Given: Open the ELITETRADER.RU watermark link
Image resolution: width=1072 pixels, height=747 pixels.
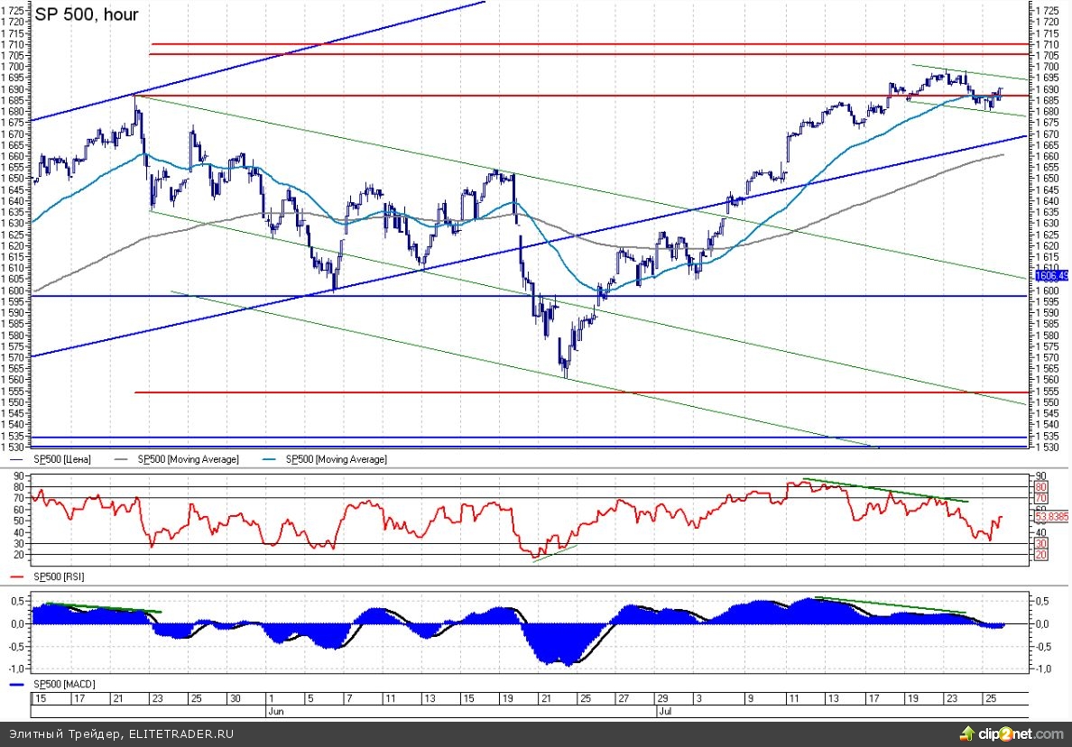Looking at the screenshot, I should [180, 733].
